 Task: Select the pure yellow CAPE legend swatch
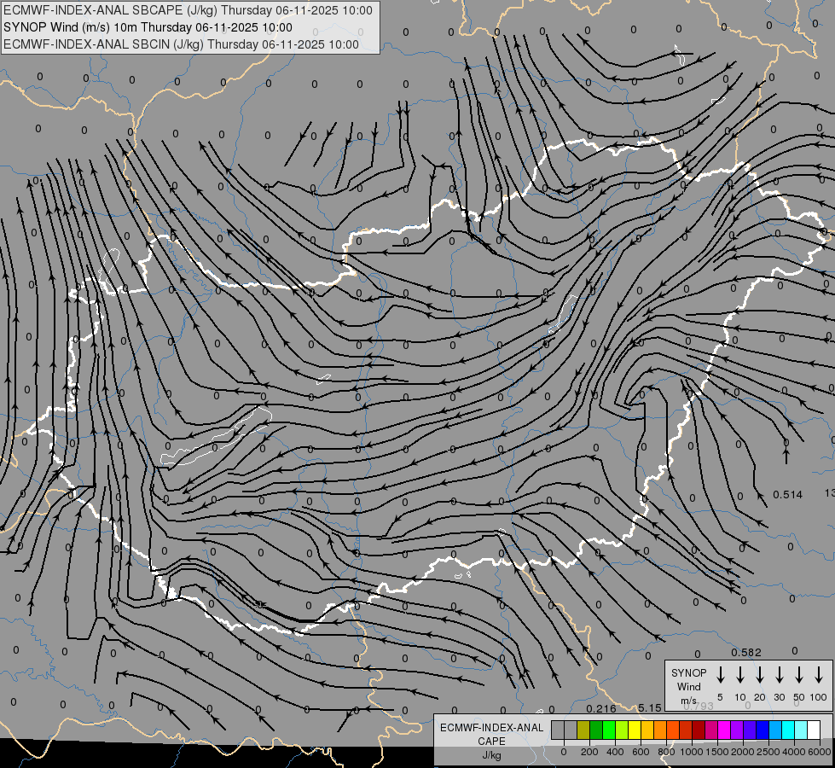(x=635, y=730)
